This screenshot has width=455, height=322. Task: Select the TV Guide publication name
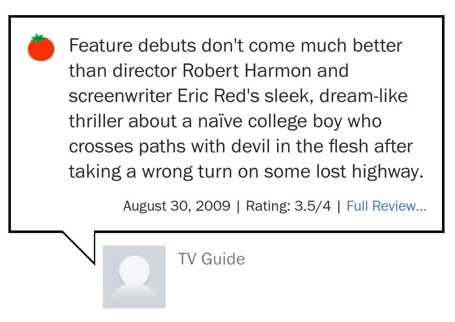click(211, 259)
